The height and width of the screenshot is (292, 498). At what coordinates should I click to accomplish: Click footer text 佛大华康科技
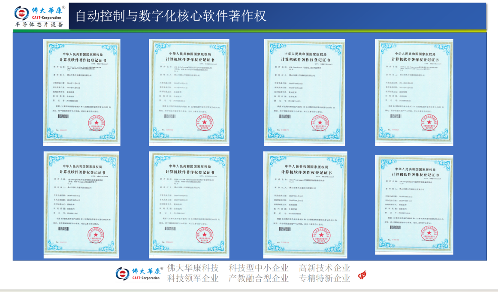[x=193, y=268]
